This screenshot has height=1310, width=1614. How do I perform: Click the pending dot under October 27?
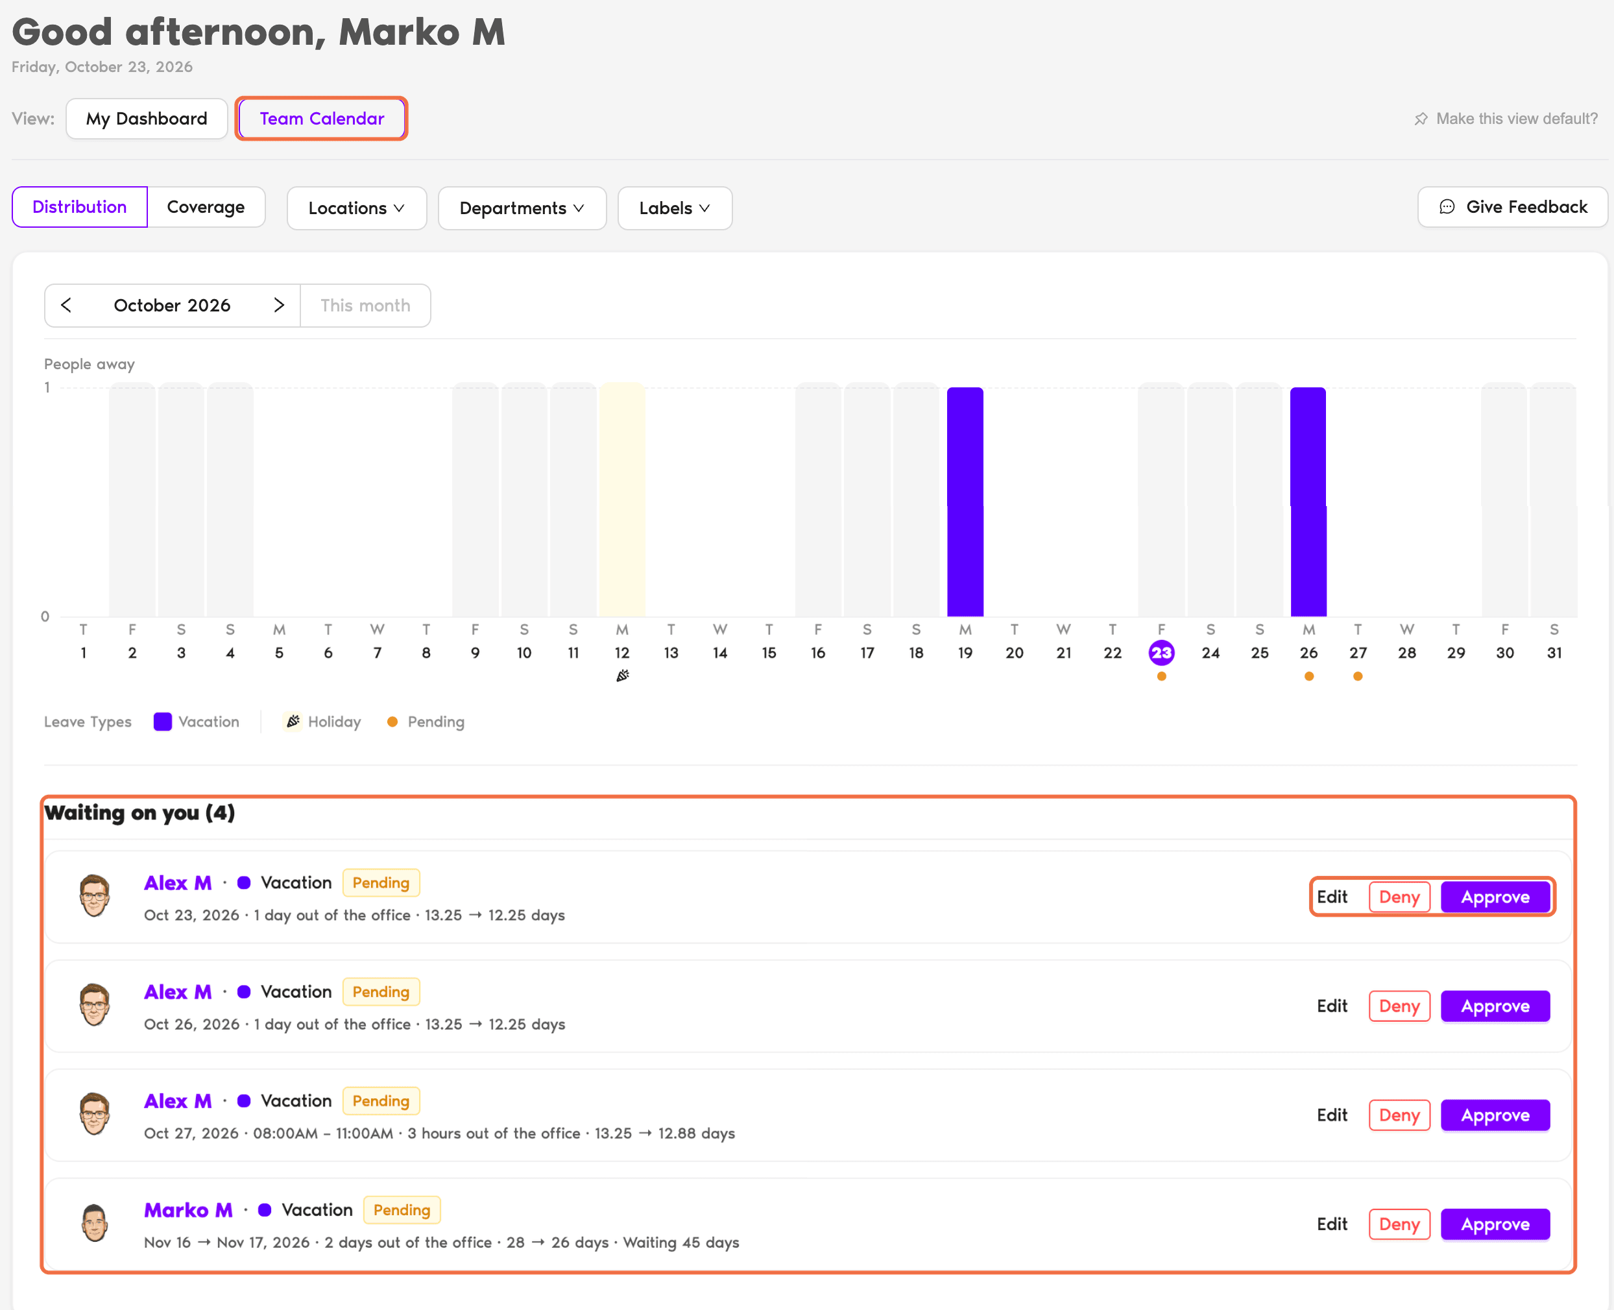tap(1358, 676)
